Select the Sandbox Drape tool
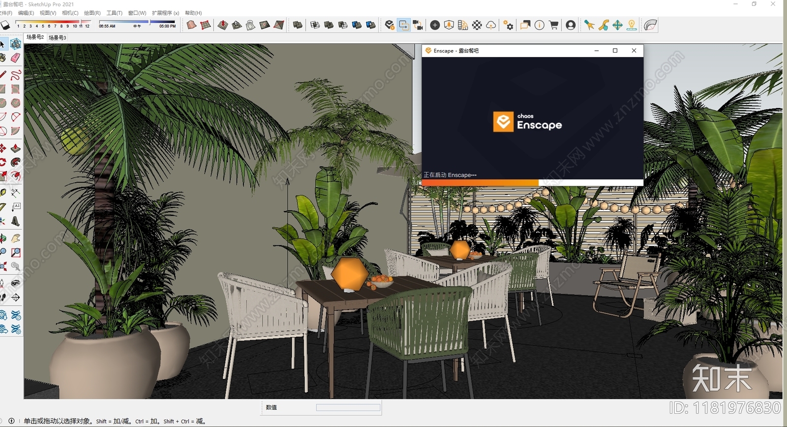The image size is (787, 427). (251, 25)
